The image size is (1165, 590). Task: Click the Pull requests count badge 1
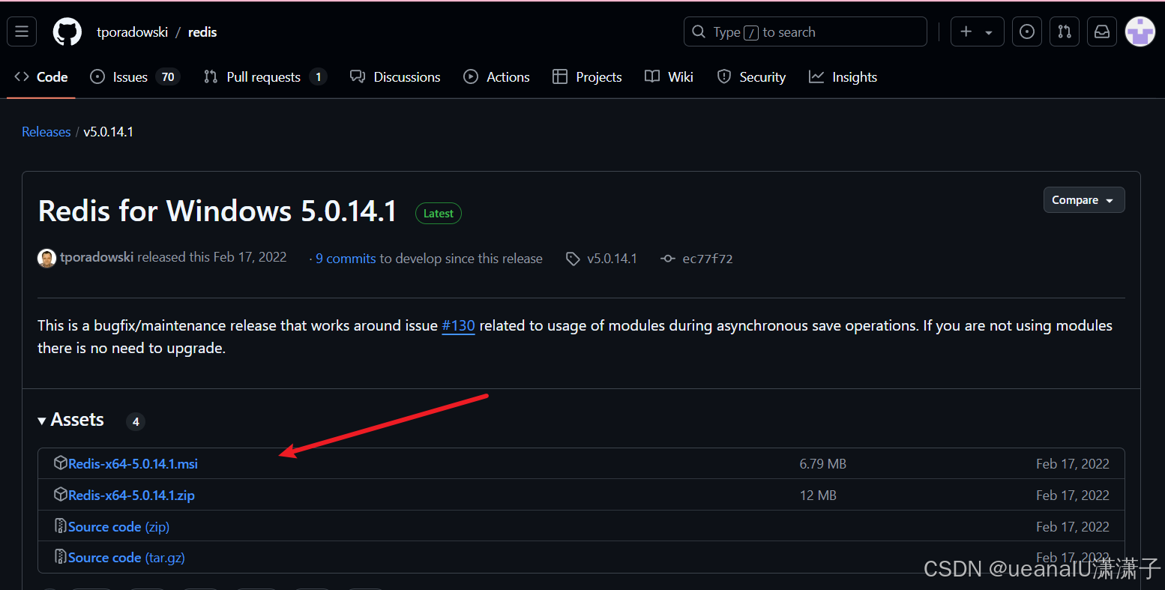318,76
